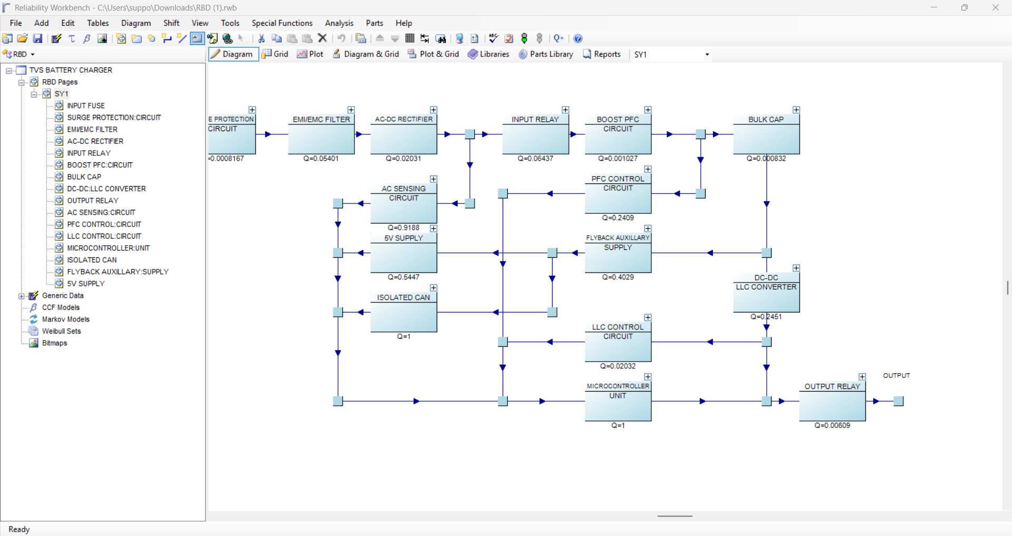This screenshot has height=536, width=1012.
Task: Click the beta symbol icon in the toolbar
Action: pyautogui.click(x=87, y=38)
